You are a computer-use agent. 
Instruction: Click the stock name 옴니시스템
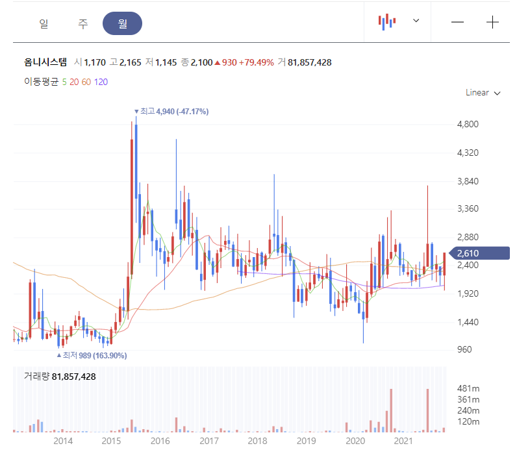tap(45, 62)
